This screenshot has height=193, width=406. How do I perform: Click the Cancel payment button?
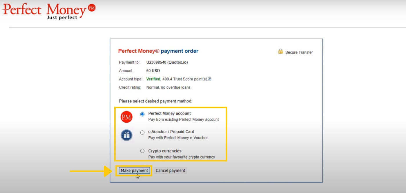[x=171, y=170]
